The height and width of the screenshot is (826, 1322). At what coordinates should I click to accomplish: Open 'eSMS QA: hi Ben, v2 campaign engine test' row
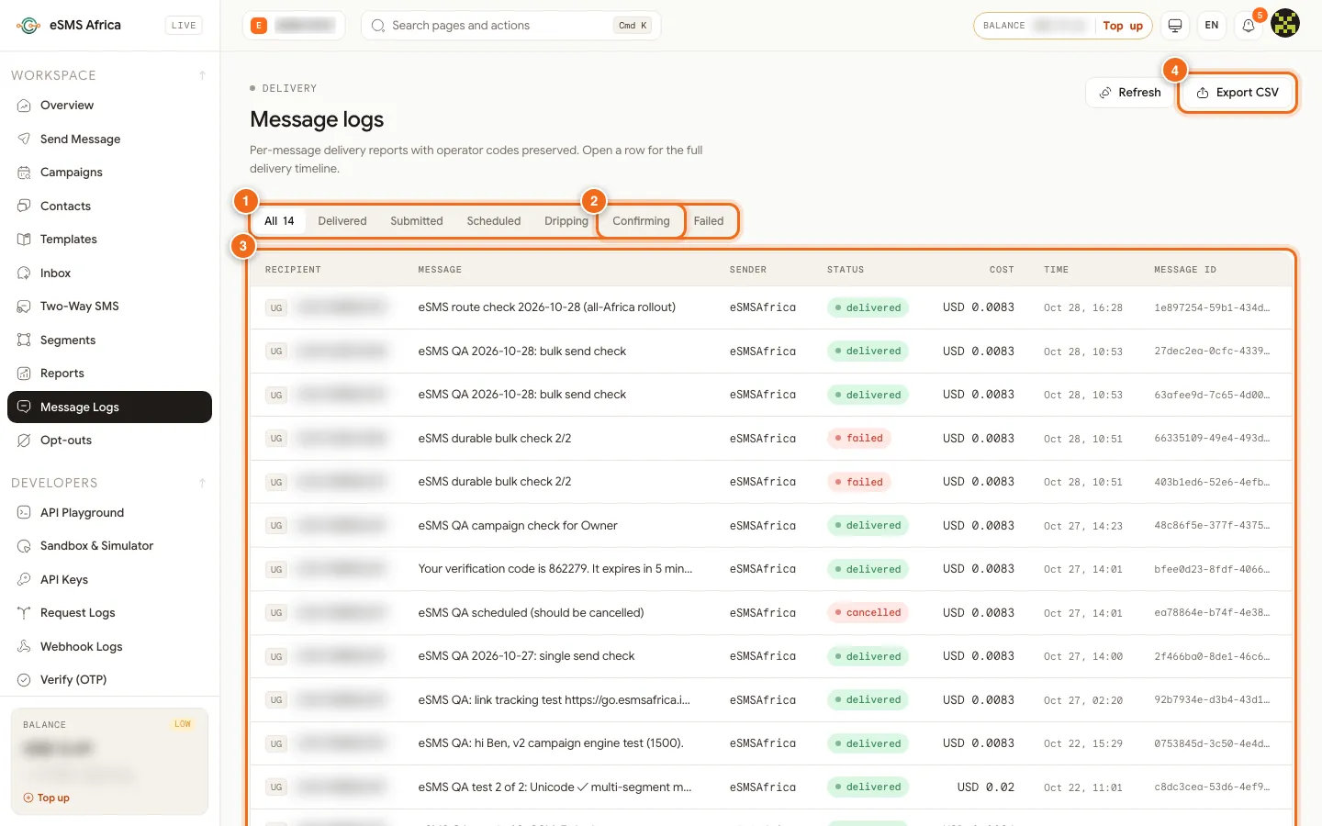[x=770, y=743]
